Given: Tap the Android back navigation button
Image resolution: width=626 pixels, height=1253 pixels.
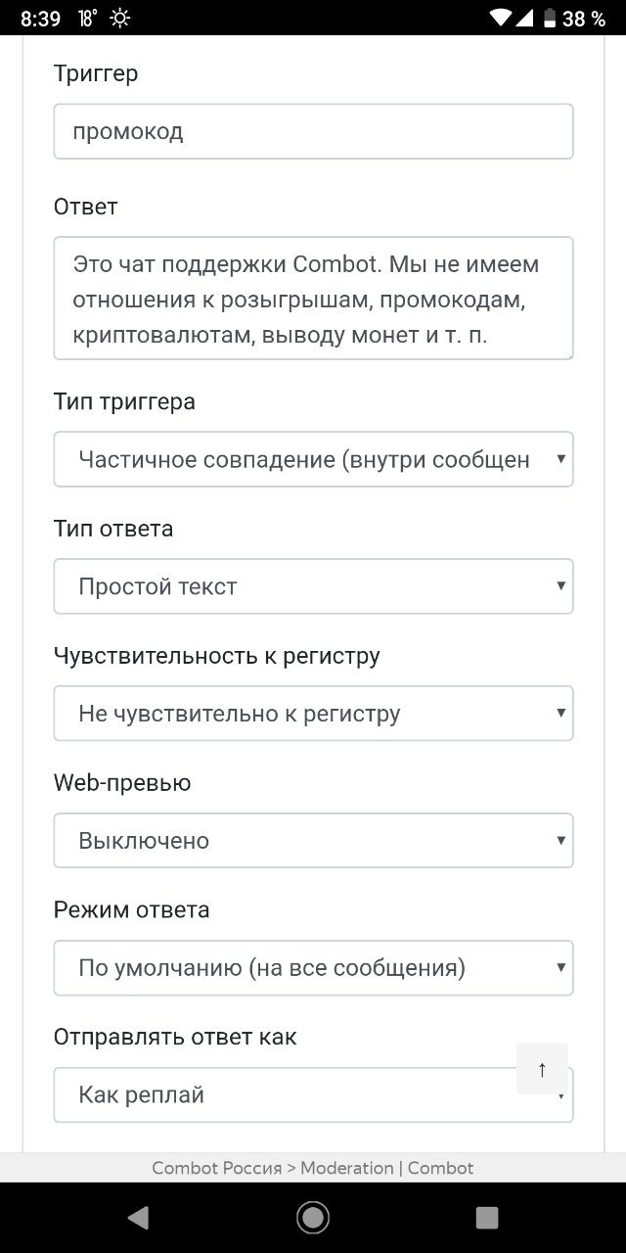Looking at the screenshot, I should coord(138,1217).
